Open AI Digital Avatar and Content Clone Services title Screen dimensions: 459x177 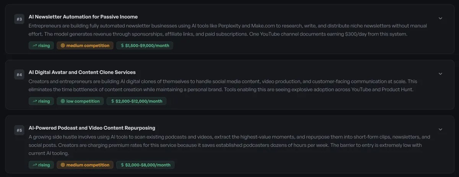(82, 72)
